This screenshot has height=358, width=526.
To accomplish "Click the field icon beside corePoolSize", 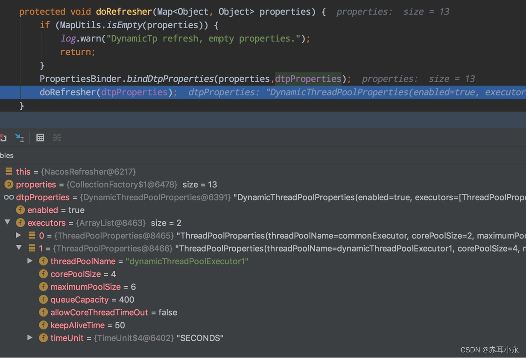I will pos(43,274).
